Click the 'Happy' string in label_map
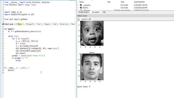 click(47, 24)
